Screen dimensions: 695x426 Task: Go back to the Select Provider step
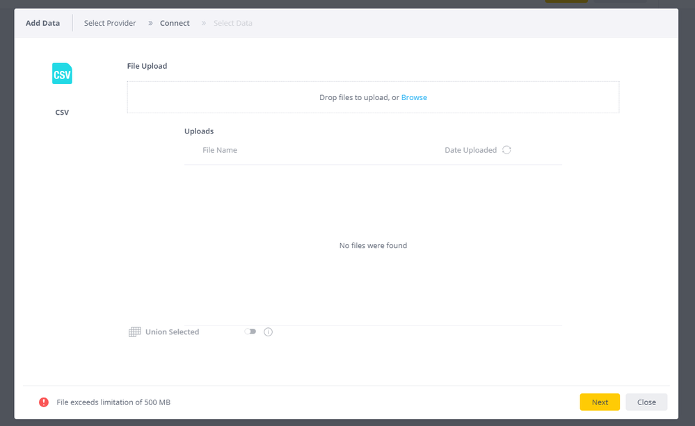coord(110,23)
